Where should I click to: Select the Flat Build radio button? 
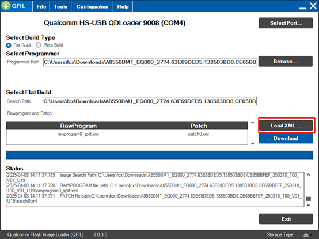pyautogui.click(x=9, y=45)
